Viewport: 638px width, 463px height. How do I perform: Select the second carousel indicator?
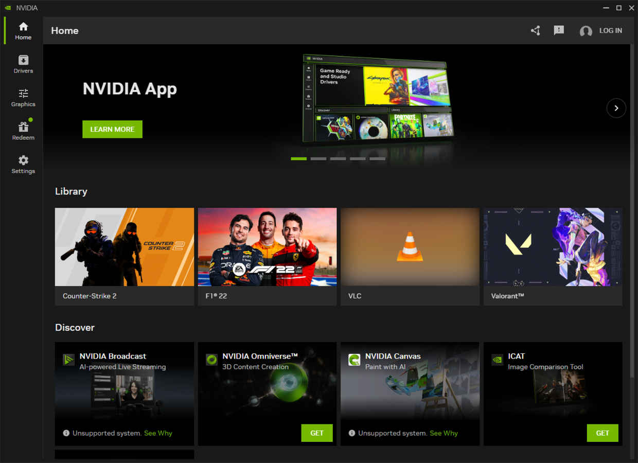[318, 159]
